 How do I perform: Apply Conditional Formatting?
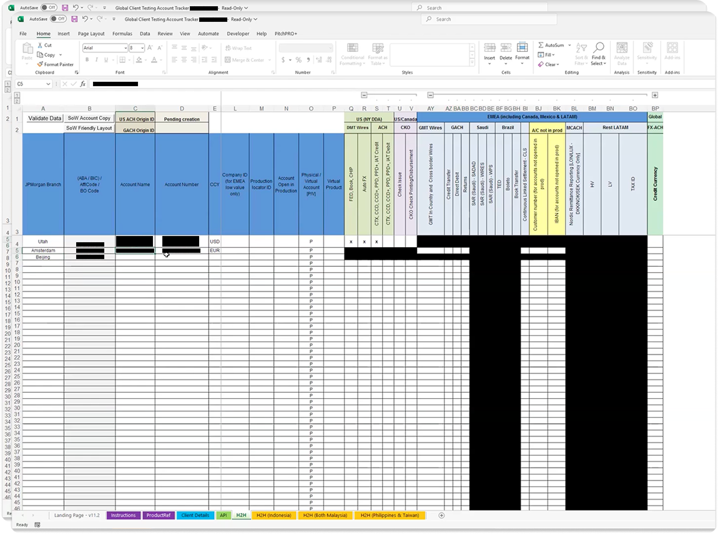click(x=352, y=55)
